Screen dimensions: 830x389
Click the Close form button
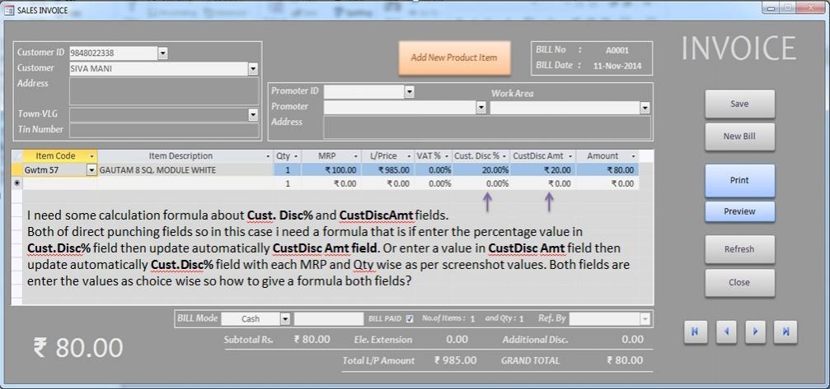tap(739, 282)
